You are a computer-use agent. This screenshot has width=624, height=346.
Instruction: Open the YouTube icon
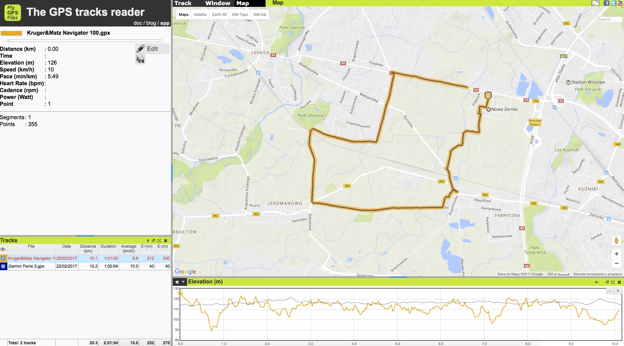click(621, 3)
